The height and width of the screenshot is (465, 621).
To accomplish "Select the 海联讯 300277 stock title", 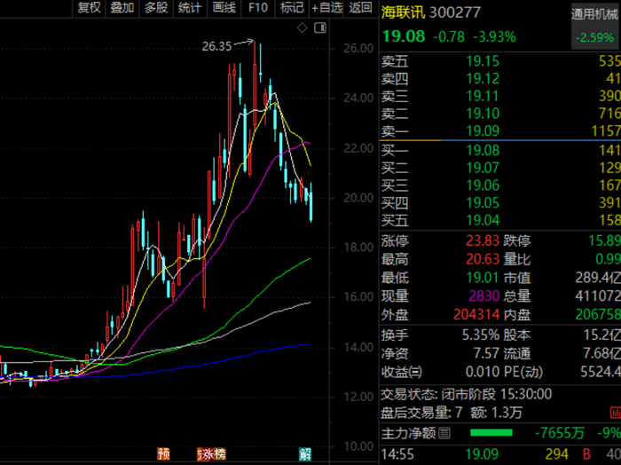I will point(431,12).
